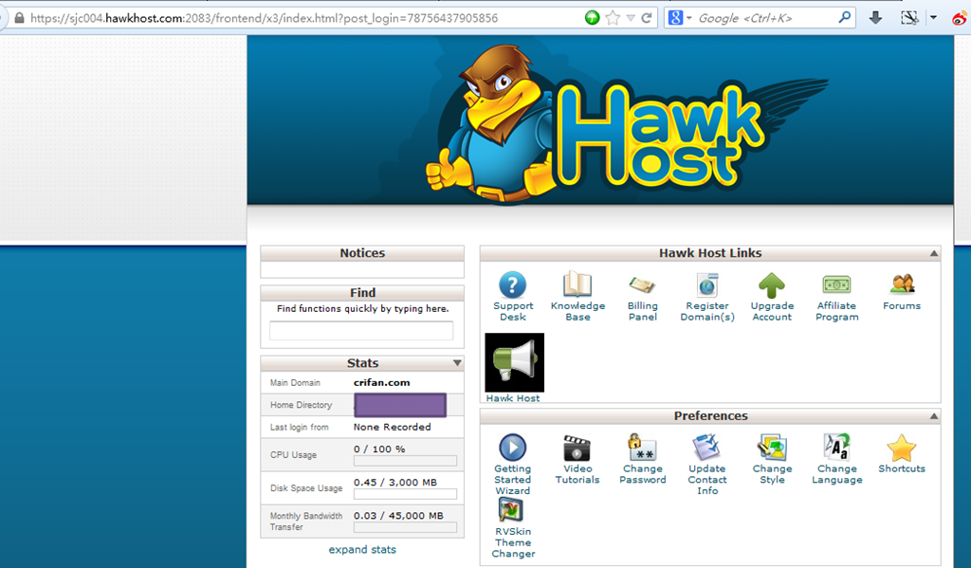Click the padlock icon in address bar

[x=19, y=18]
